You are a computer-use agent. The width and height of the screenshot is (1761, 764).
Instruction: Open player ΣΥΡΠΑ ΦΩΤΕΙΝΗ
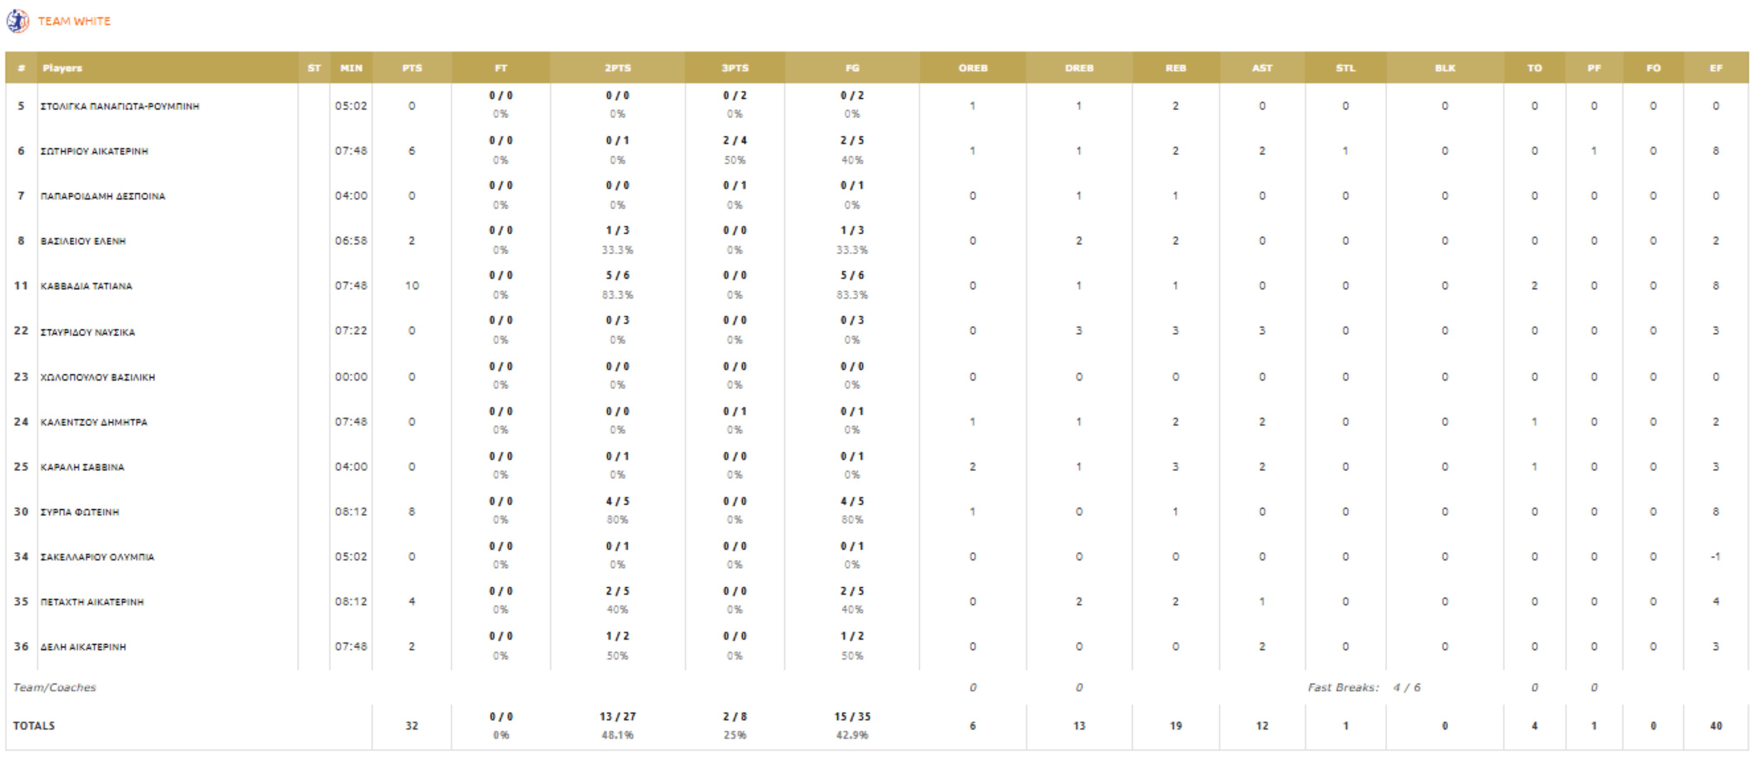pyautogui.click(x=79, y=512)
